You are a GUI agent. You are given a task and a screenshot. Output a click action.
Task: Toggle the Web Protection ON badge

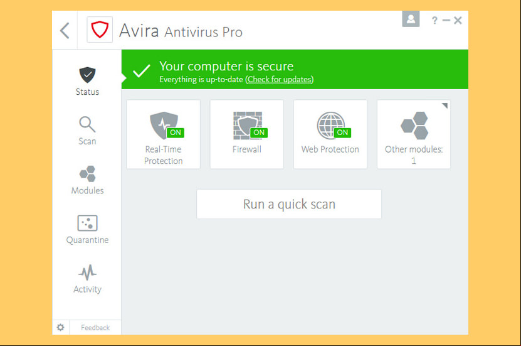click(342, 132)
